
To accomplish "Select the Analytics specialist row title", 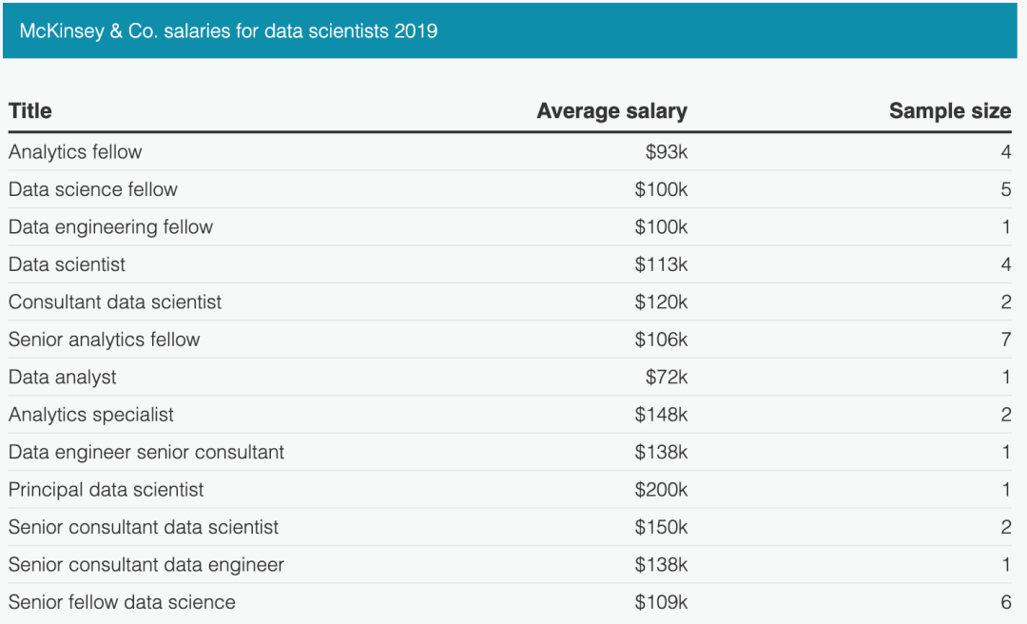I will (x=91, y=415).
